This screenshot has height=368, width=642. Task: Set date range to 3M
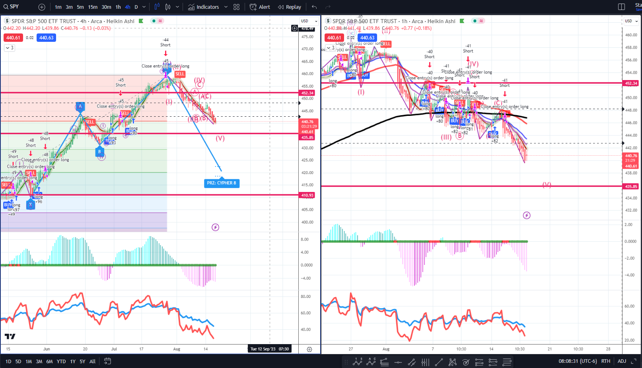[x=39, y=361]
